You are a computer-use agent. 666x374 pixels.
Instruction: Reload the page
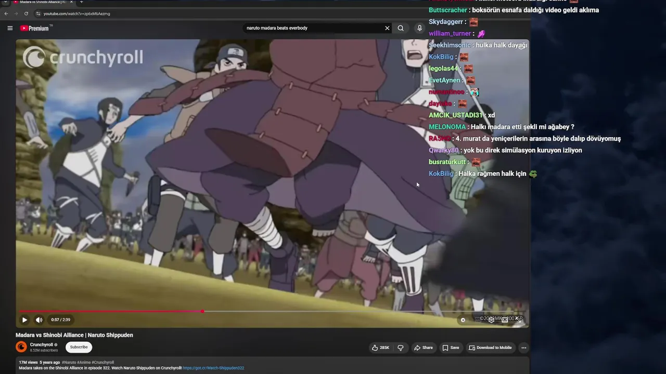26,14
